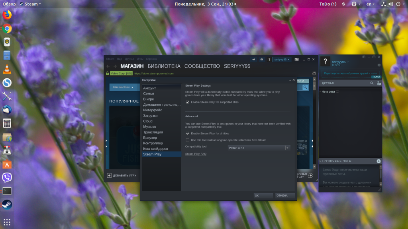This screenshot has width=408, height=229.
Task: Click the store search magnifier button
Action: pyautogui.click(x=305, y=87)
